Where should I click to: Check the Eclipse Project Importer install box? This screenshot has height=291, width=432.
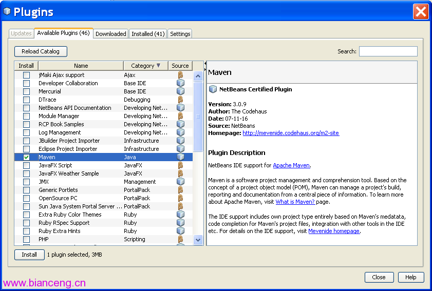26,149
